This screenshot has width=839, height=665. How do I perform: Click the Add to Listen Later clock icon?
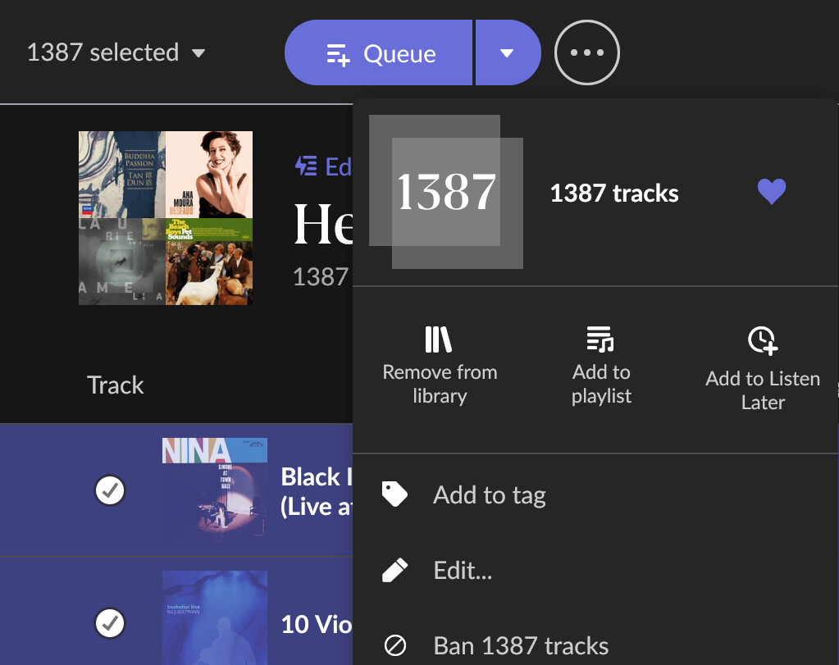click(762, 340)
